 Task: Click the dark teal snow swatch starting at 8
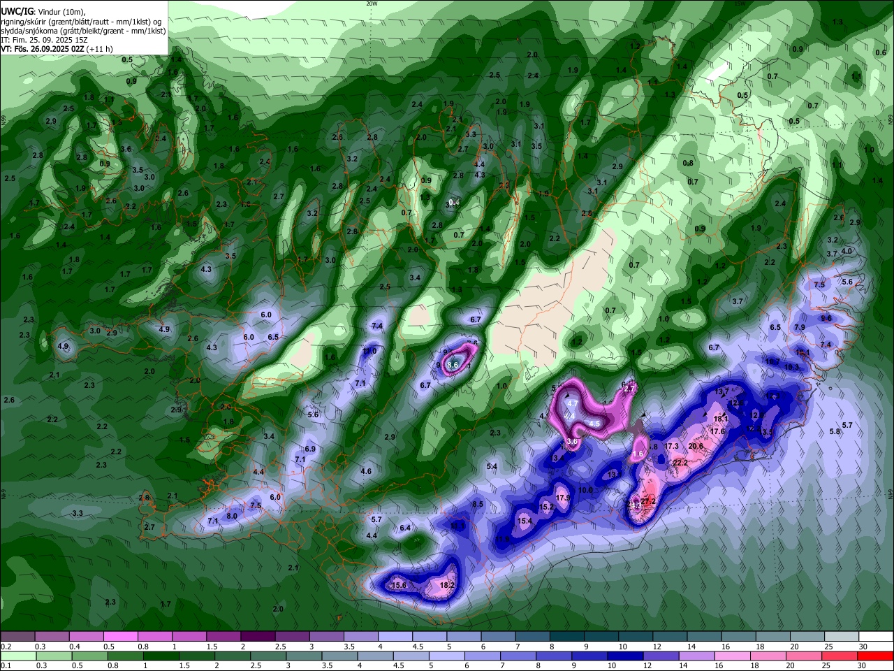pos(567,636)
